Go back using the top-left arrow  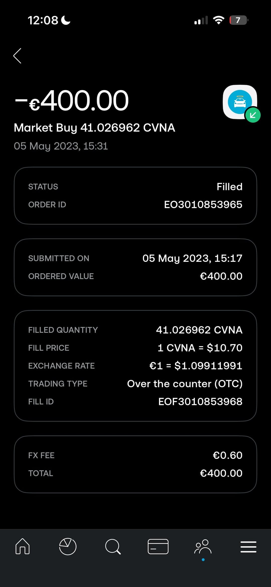coord(17,56)
